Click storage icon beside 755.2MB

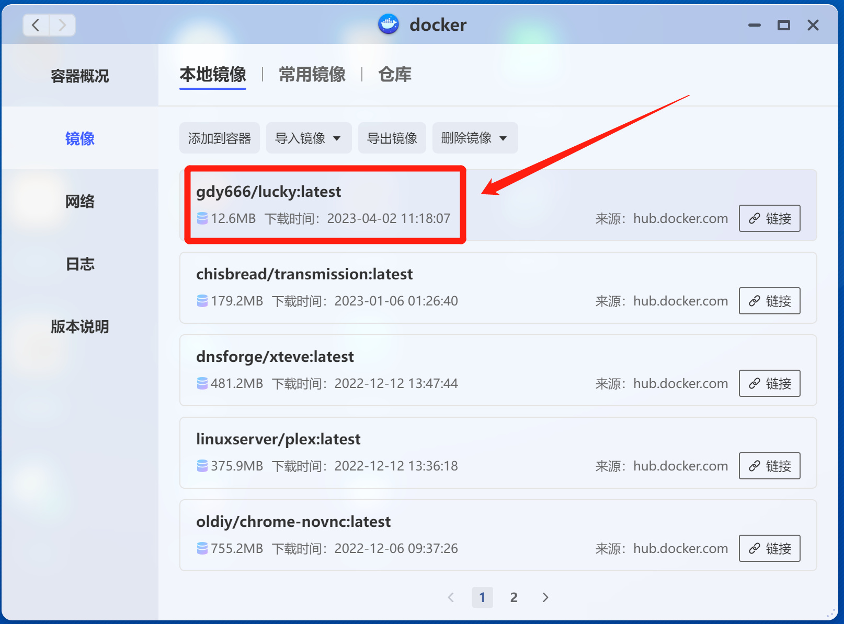[202, 548]
